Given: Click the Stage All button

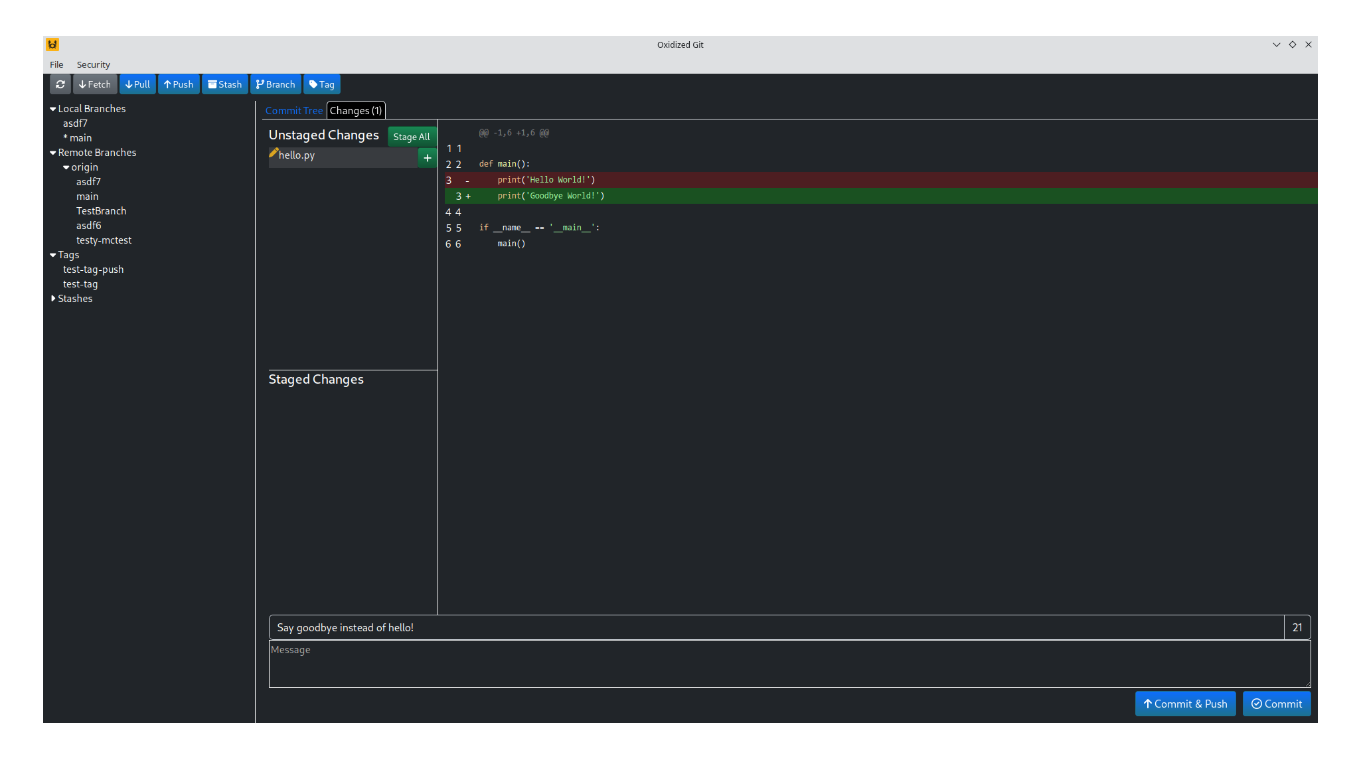Looking at the screenshot, I should (x=412, y=137).
